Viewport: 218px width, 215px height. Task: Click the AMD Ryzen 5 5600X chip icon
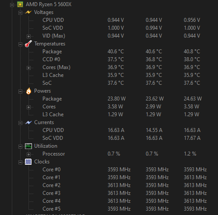[20, 4]
